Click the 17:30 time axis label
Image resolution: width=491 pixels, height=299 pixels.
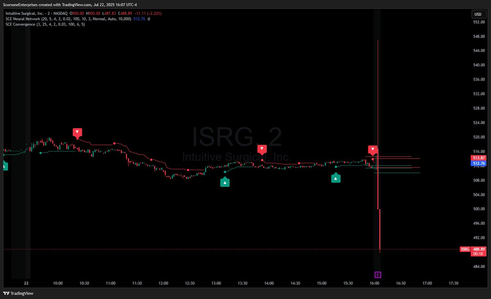tap(454, 283)
